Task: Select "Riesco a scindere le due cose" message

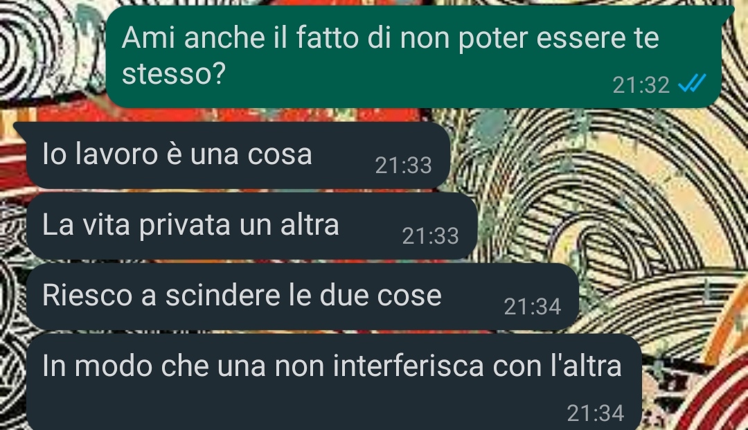Action: [303, 296]
